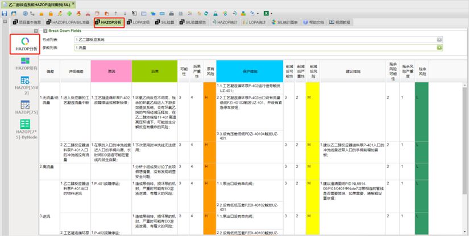The width and height of the screenshot is (469, 236).
Task: Click the green 后果 column header
Action: pyautogui.click(x=154, y=71)
